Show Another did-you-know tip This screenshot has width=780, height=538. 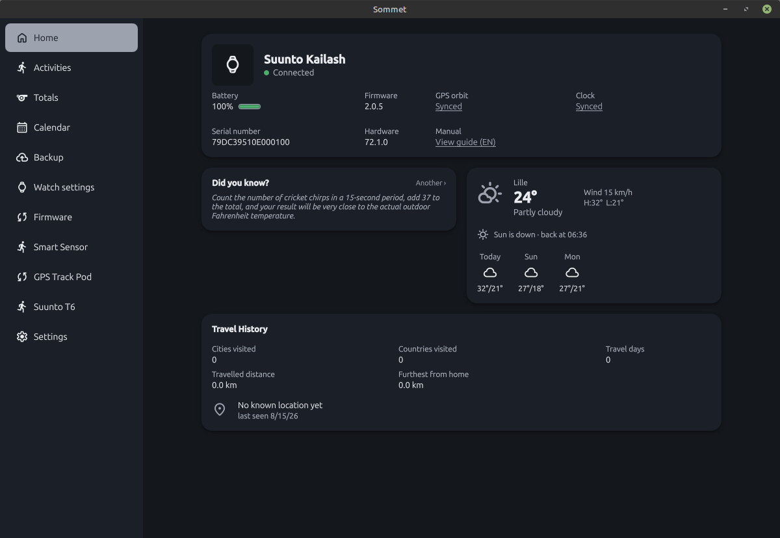point(431,183)
